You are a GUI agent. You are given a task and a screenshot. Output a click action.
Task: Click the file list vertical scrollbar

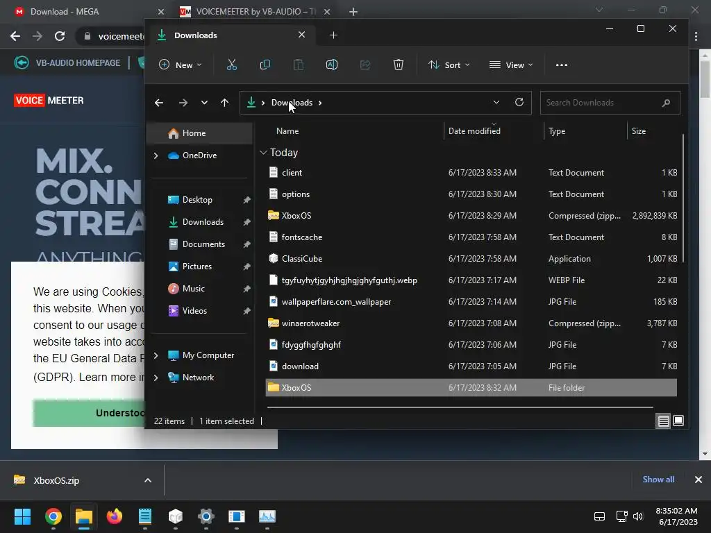[x=683, y=198]
